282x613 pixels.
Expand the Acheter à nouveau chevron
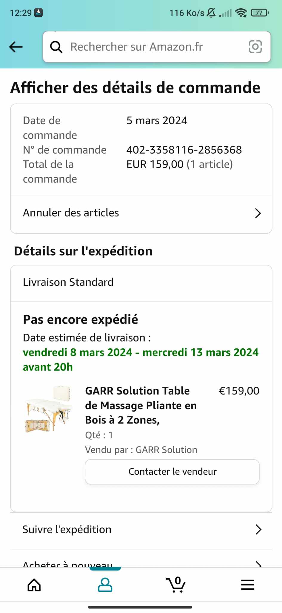pyautogui.click(x=258, y=564)
